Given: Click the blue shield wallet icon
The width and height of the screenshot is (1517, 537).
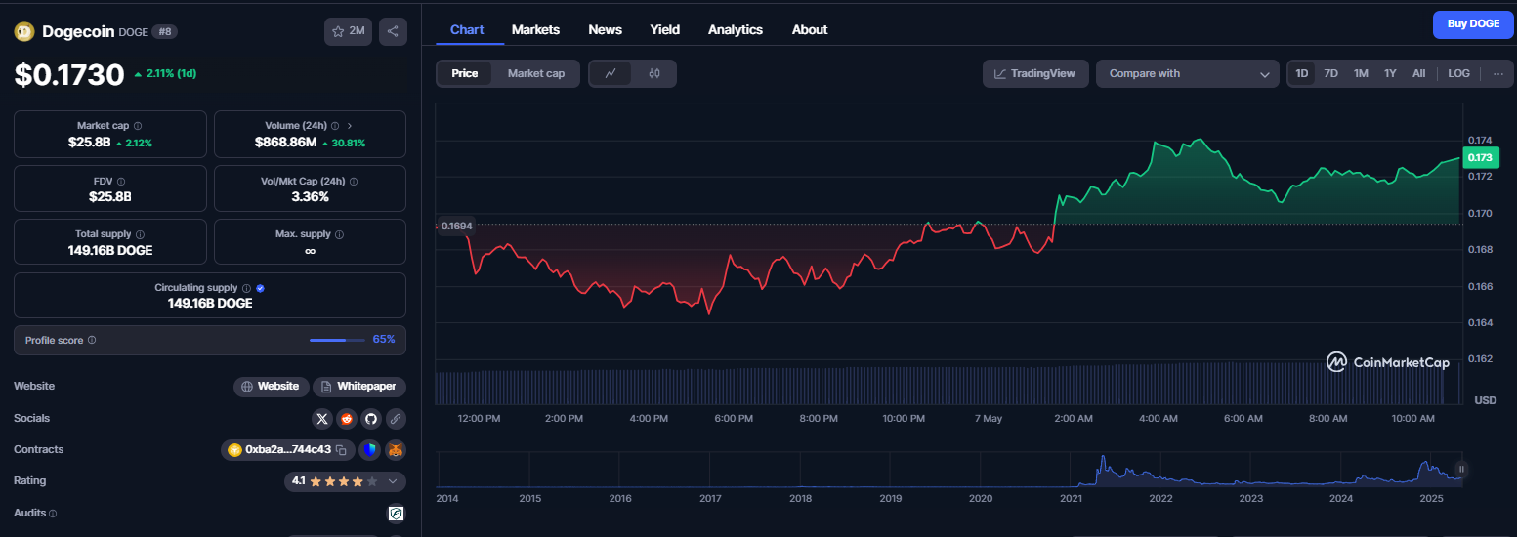Looking at the screenshot, I should click(369, 450).
